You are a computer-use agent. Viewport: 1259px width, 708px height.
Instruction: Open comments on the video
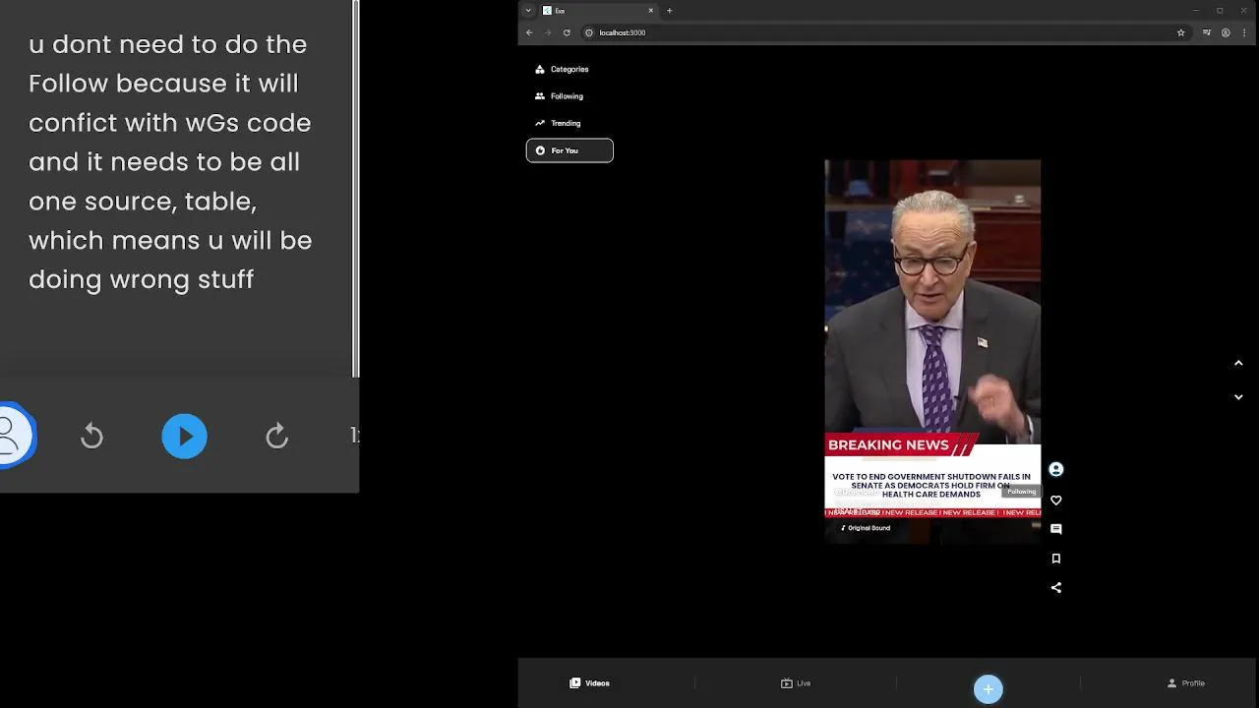pyautogui.click(x=1056, y=529)
